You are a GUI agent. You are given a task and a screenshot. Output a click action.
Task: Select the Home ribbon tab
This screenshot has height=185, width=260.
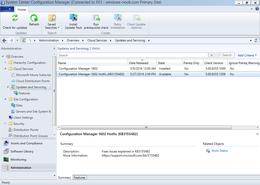[x=22, y=9]
